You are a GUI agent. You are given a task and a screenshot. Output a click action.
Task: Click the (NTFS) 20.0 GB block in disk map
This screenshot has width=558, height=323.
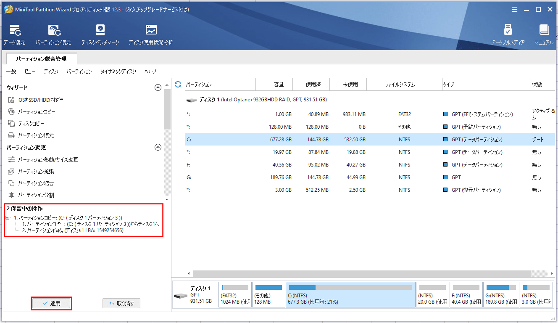432,294
